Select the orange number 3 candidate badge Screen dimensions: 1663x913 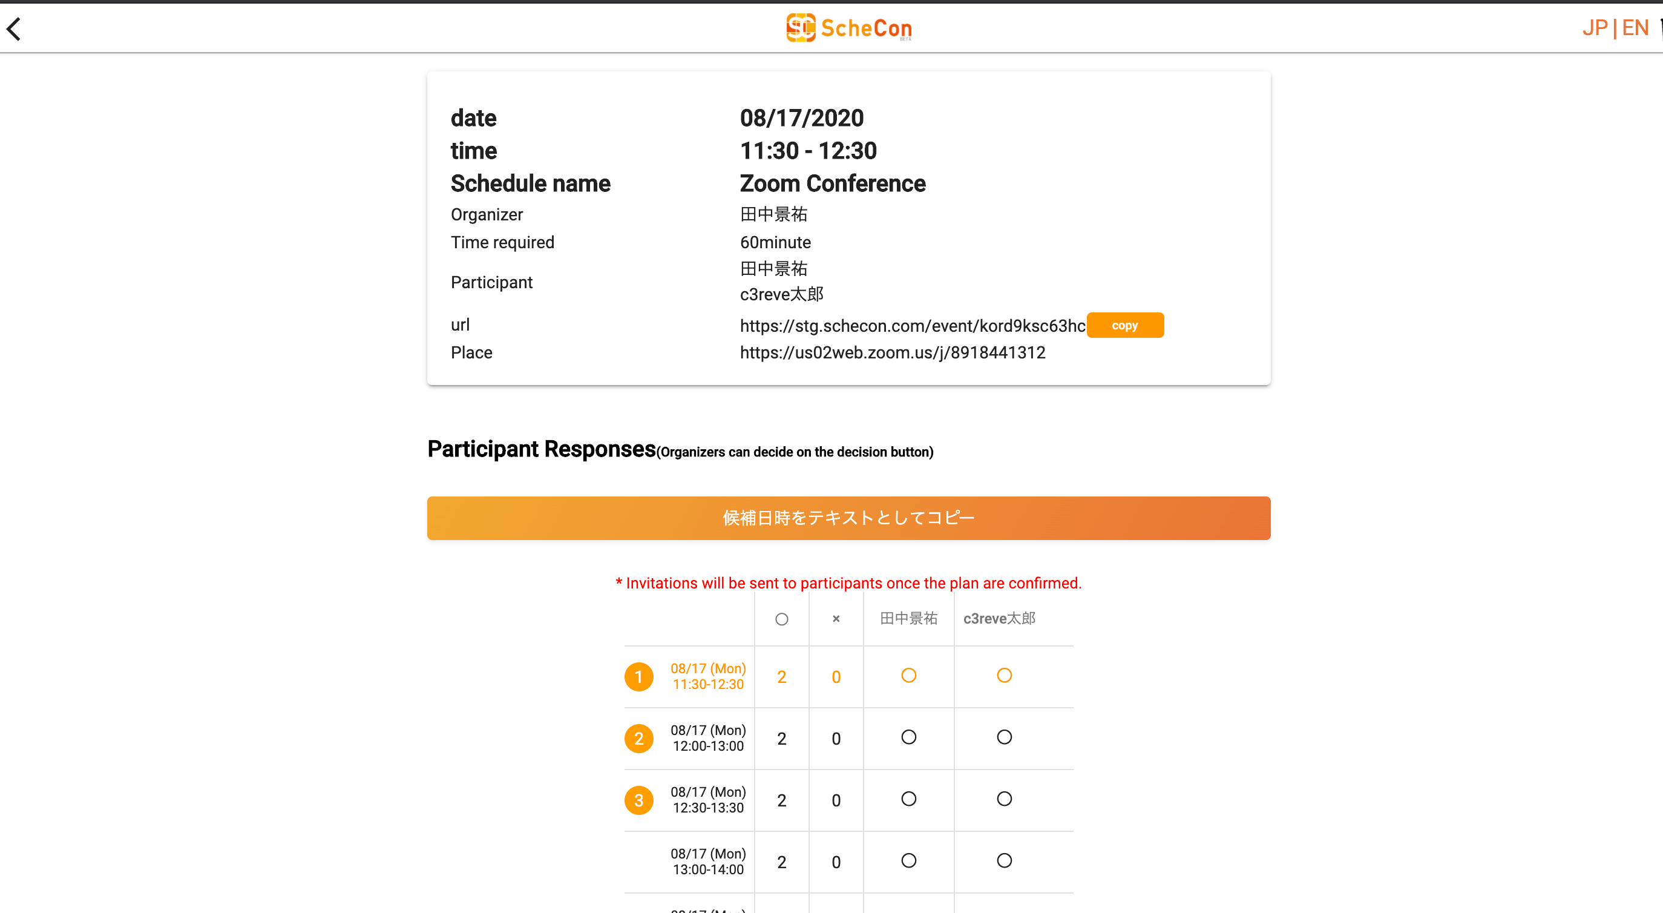638,800
